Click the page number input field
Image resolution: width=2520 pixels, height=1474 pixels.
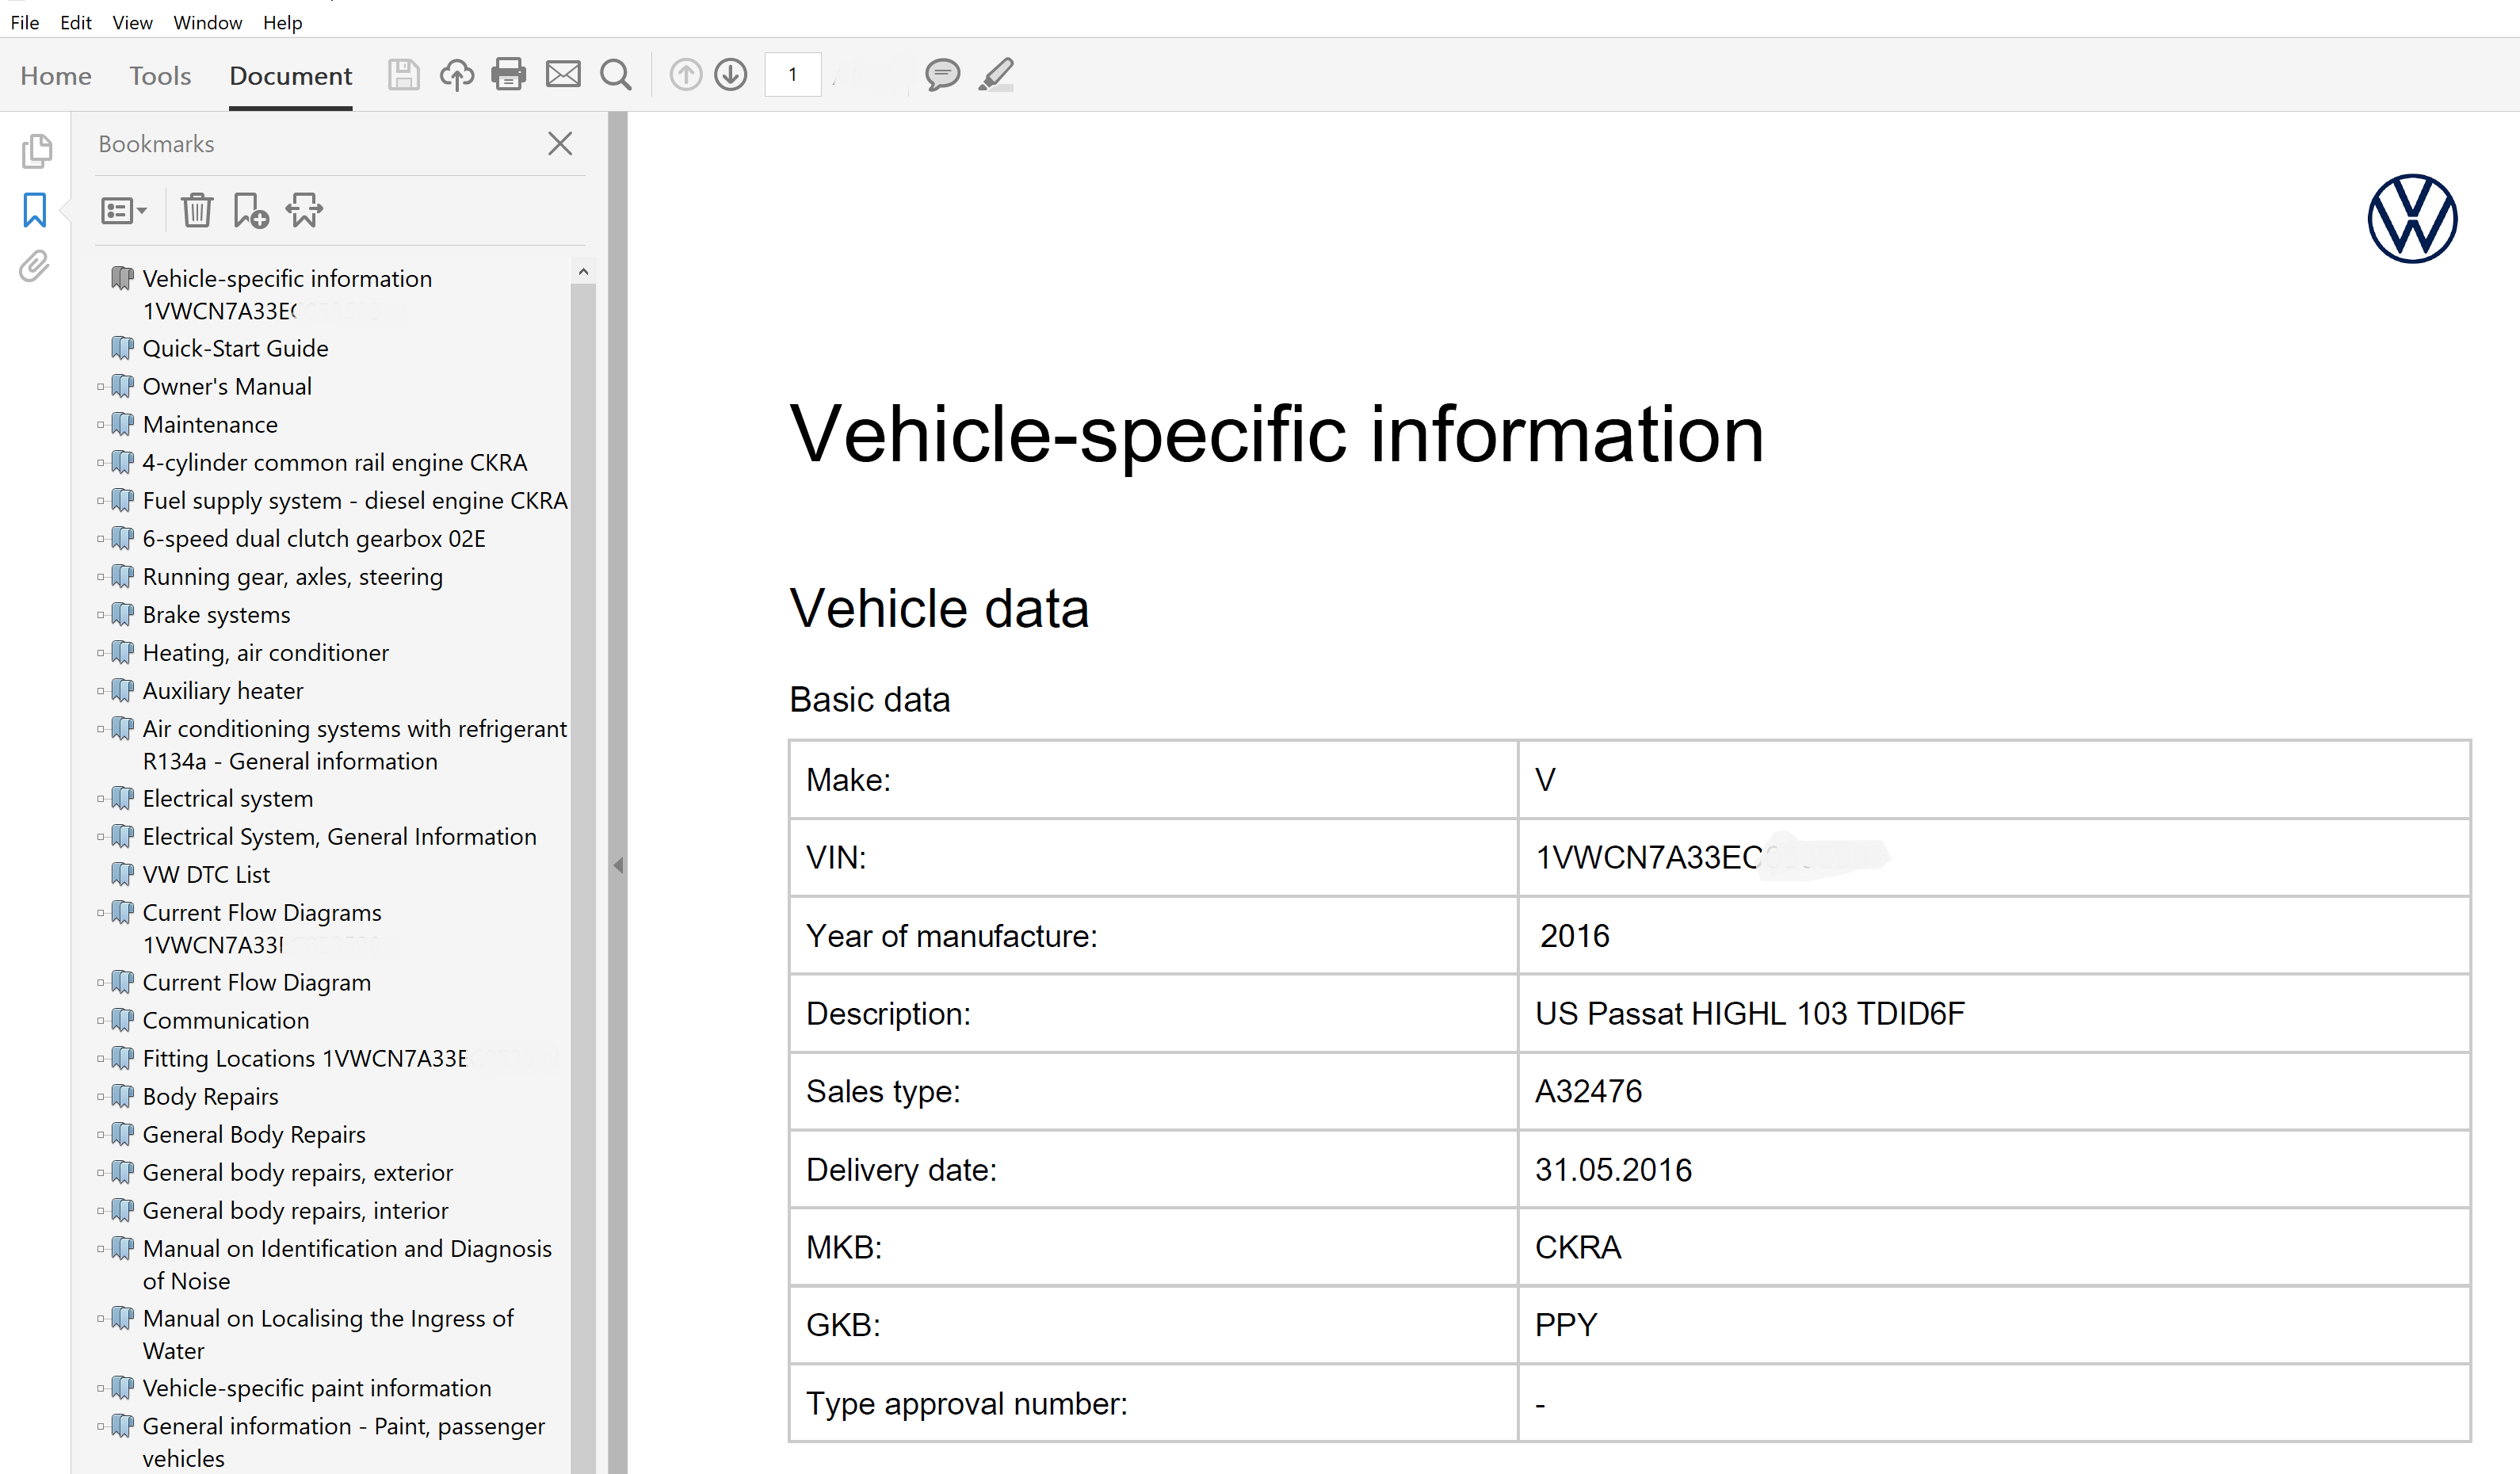pos(793,75)
